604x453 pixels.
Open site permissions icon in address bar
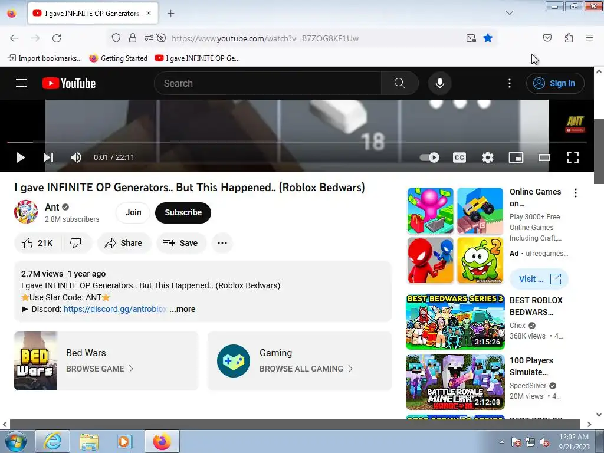coord(149,38)
